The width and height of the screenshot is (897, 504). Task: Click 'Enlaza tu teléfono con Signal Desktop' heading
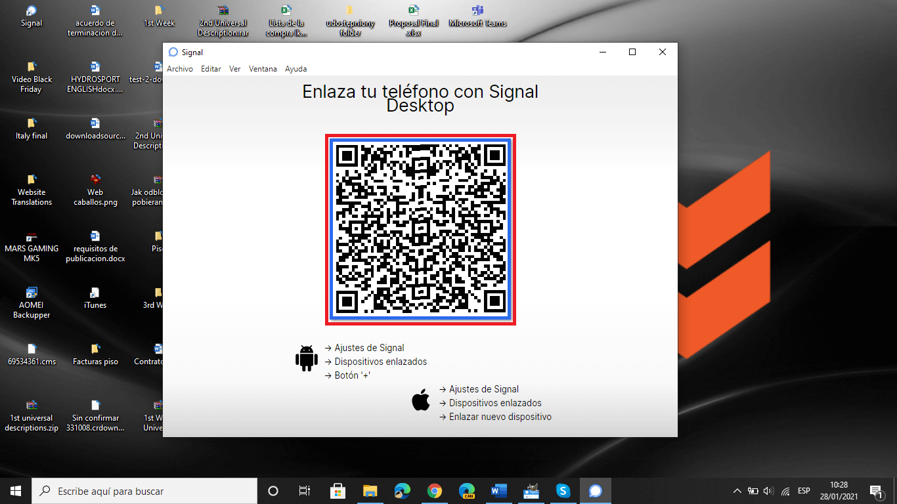click(420, 98)
